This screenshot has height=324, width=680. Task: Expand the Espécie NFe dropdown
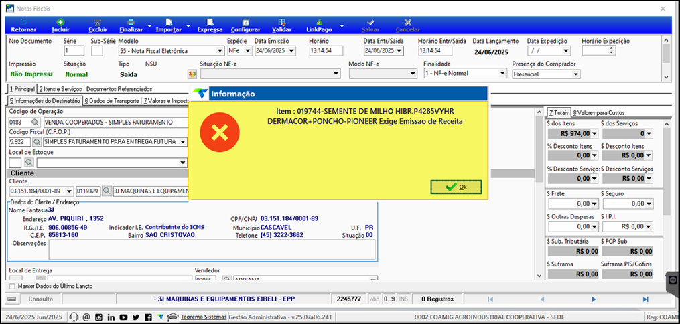[248, 51]
